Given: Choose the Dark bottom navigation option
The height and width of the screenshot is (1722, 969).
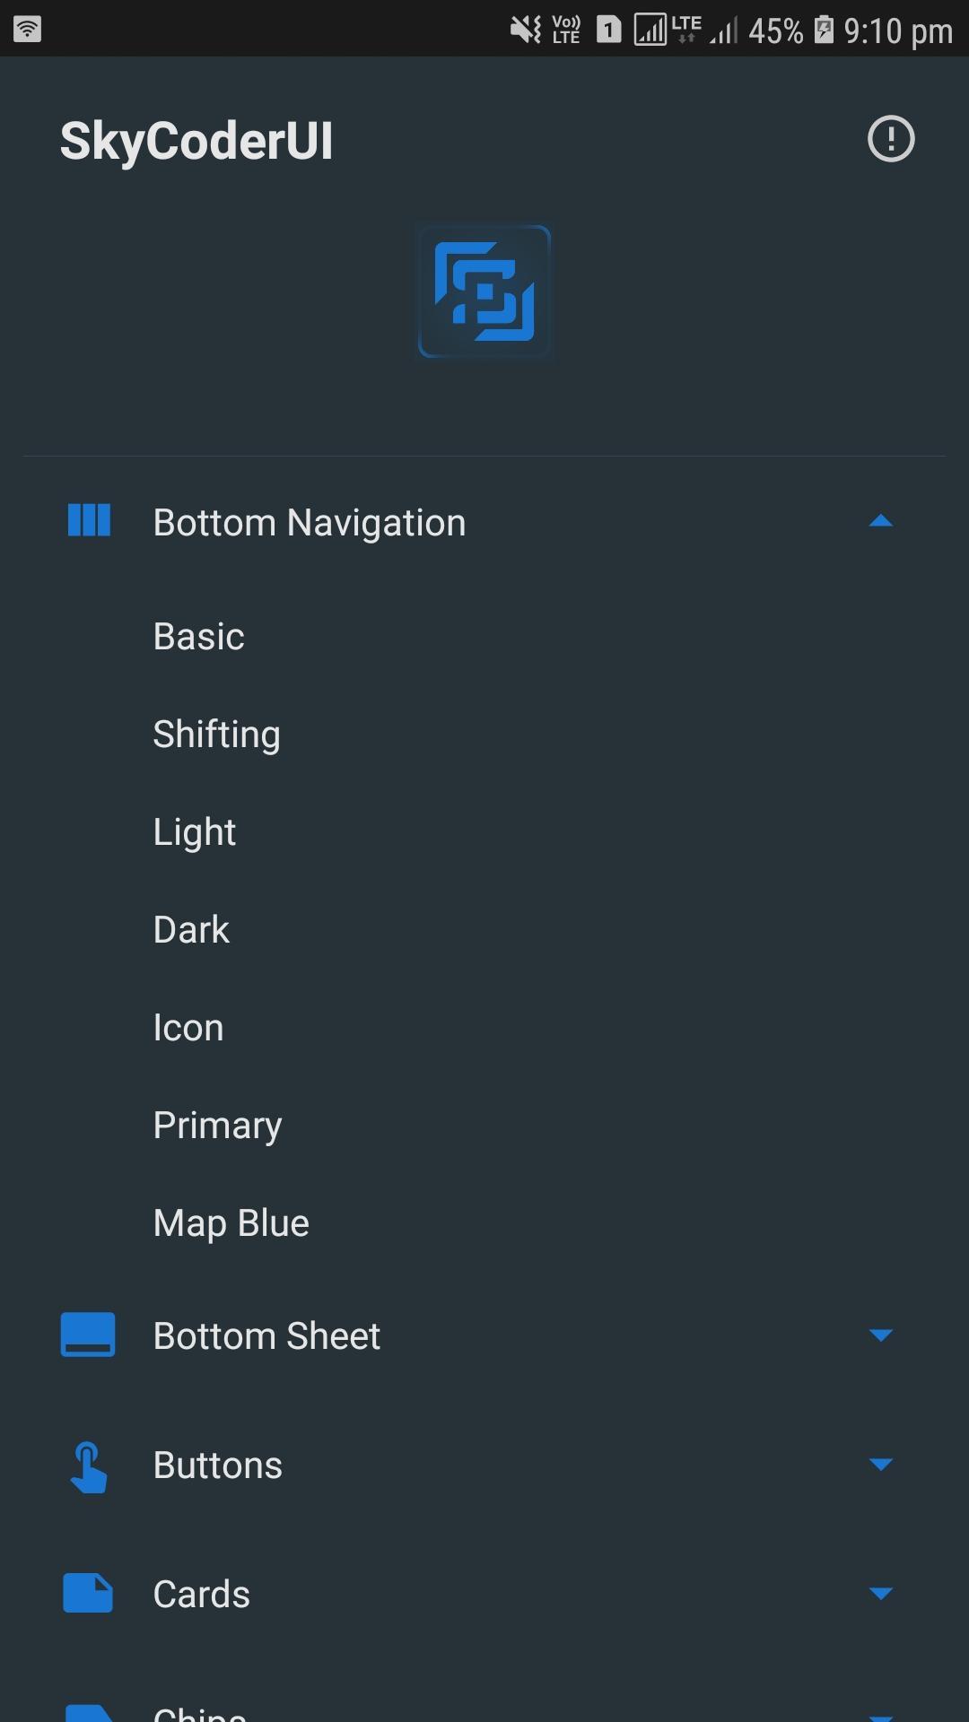Looking at the screenshot, I should pyautogui.click(x=191, y=930).
